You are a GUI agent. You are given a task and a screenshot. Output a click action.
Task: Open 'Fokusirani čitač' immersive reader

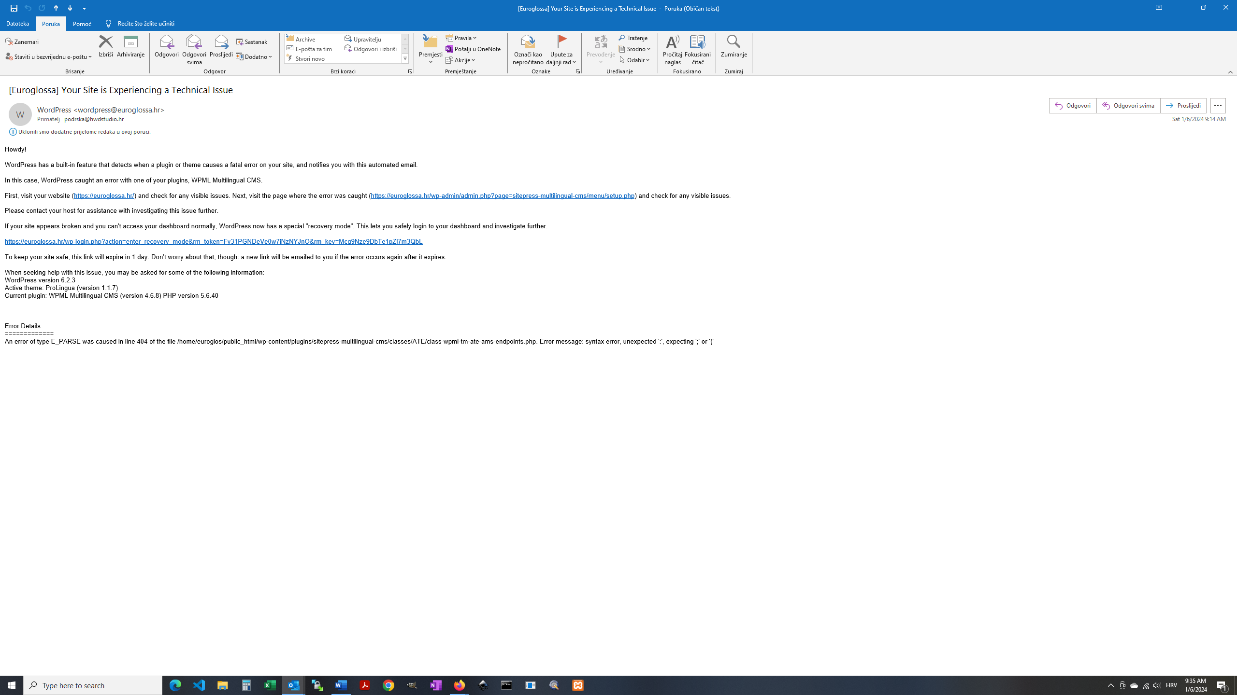click(698, 50)
